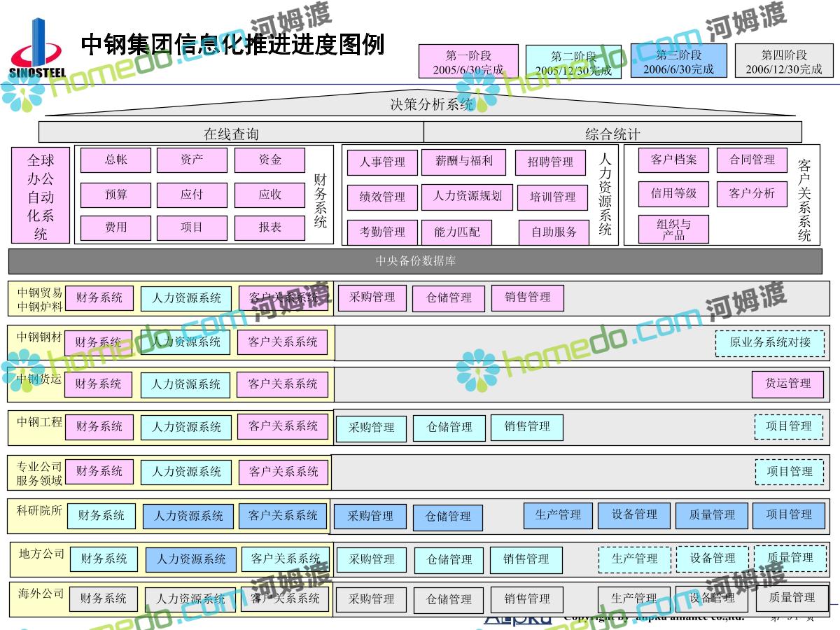Click 质量管理 in the 海外公司 row
This screenshot has width=840, height=630.
click(791, 598)
